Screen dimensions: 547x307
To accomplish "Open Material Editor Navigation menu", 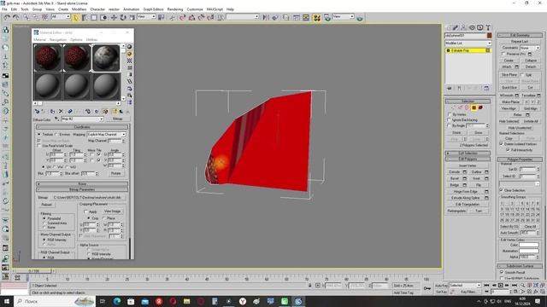I will 58,40.
